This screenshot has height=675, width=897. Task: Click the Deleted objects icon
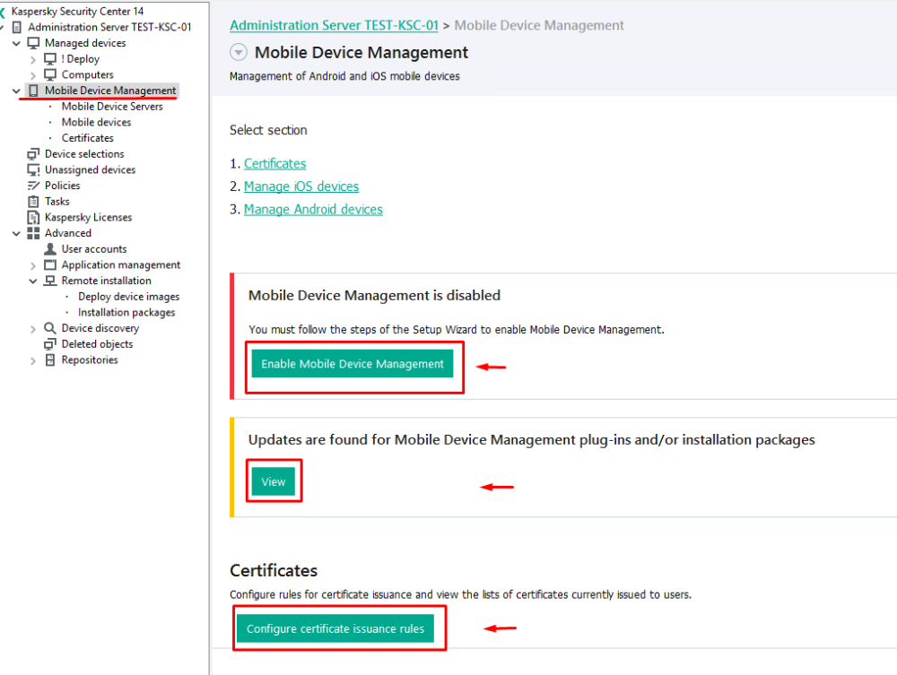pos(50,344)
